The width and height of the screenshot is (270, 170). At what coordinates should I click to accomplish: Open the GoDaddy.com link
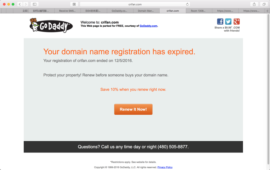pos(148,26)
